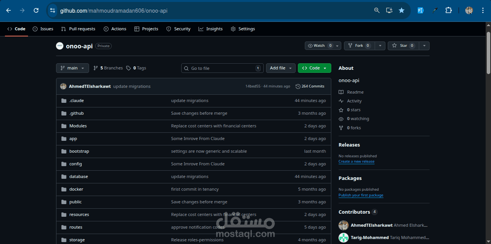The height and width of the screenshot is (244, 491).
Task: Open the Add file dropdown
Action: [x=281, y=68]
